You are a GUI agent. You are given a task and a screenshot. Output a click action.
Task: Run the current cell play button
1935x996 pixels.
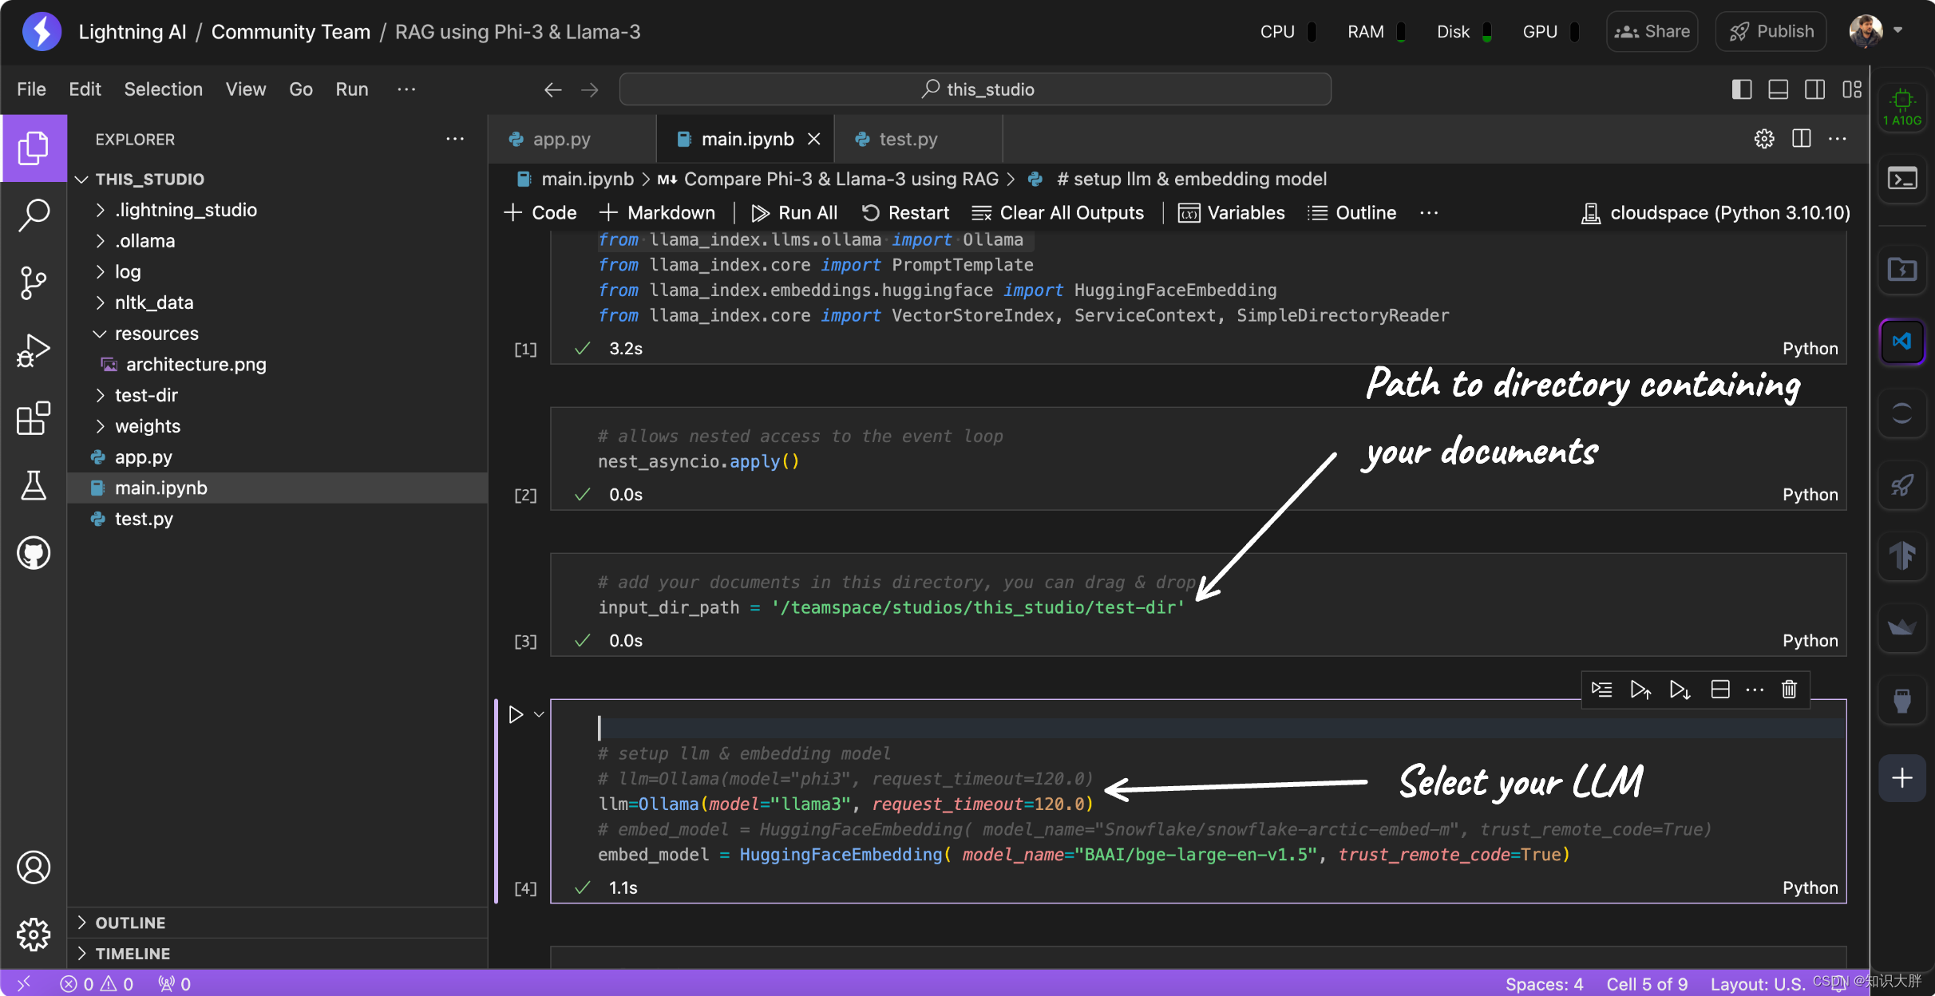pyautogui.click(x=516, y=714)
